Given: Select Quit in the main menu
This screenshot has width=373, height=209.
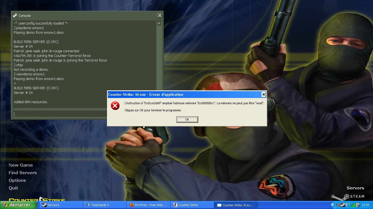Looking at the screenshot, I should click(13, 188).
